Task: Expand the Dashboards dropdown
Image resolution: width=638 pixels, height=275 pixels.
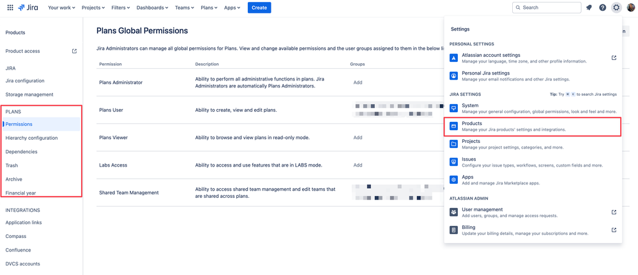Action: (x=153, y=7)
